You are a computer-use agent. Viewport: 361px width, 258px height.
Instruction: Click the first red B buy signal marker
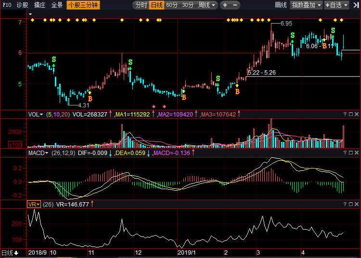90,99
